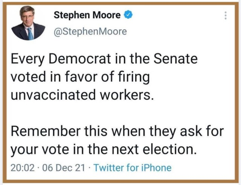Viewport: 241px width, 185px height.
Task: Click the Twitter for iPhone source link
Action: coord(132,168)
